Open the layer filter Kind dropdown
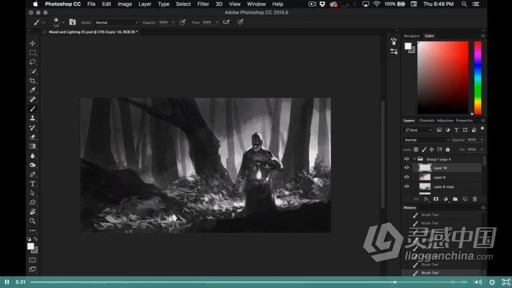 tap(418, 130)
